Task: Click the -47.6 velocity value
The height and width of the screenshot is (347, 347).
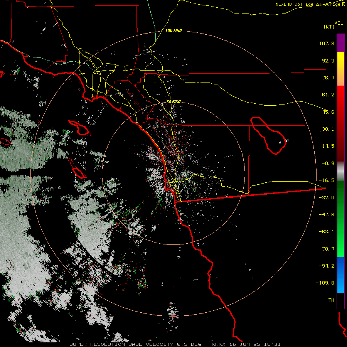Action: point(327,215)
